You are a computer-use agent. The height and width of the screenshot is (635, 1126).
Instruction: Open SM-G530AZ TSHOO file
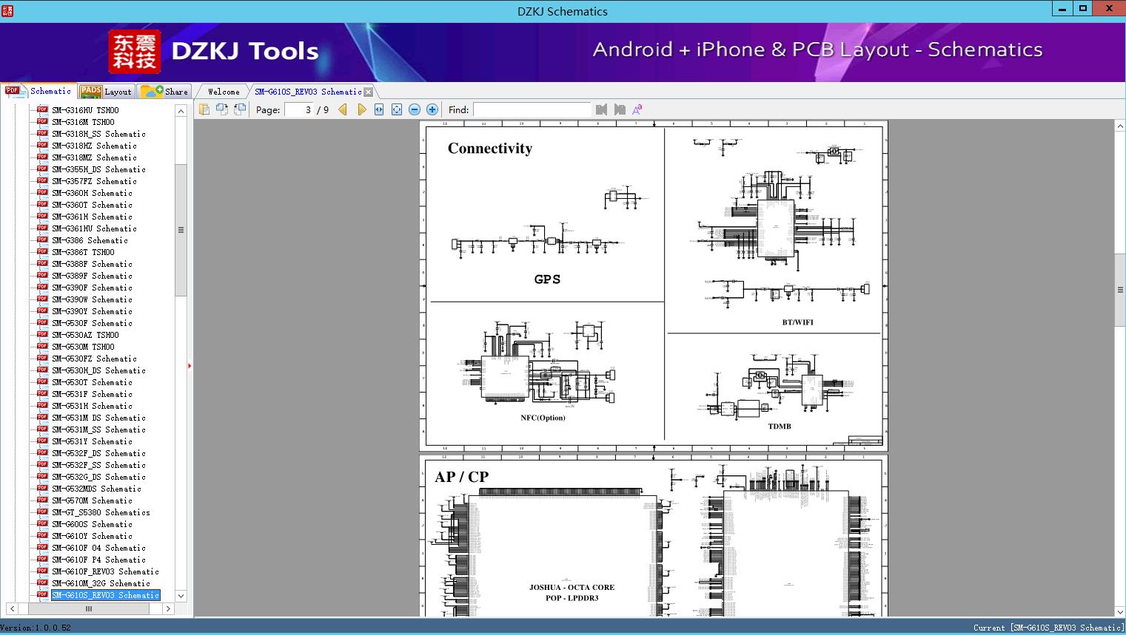[x=85, y=335]
